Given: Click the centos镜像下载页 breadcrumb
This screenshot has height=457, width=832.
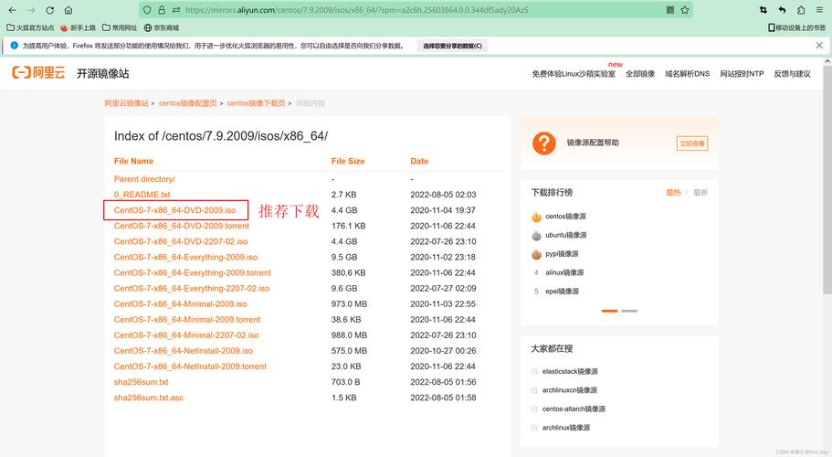Looking at the screenshot, I should click(x=257, y=103).
